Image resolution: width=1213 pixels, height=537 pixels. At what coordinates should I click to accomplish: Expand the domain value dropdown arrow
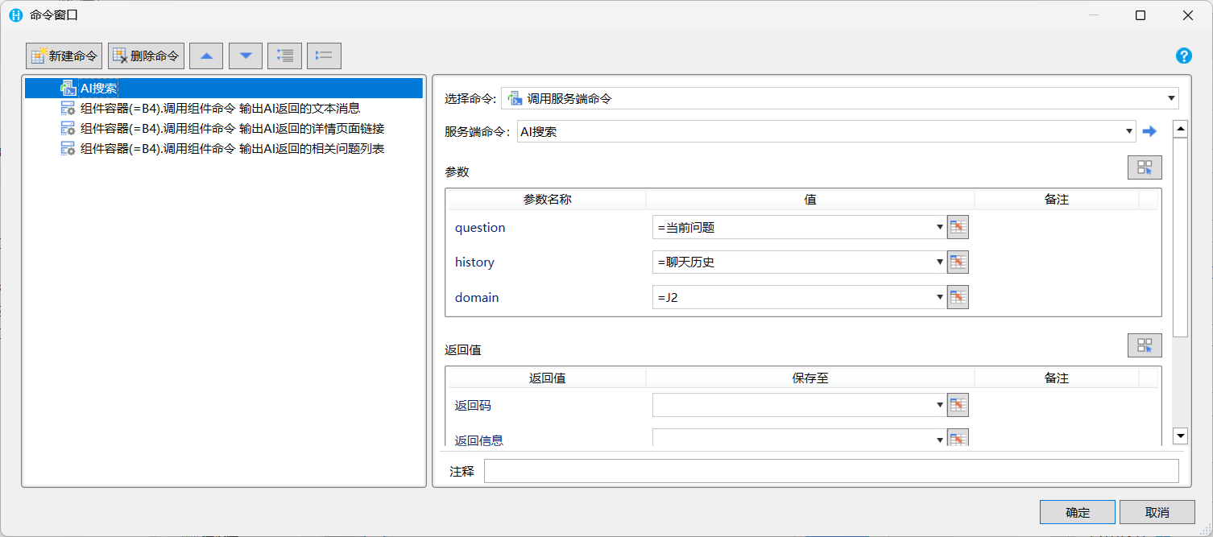click(x=940, y=297)
